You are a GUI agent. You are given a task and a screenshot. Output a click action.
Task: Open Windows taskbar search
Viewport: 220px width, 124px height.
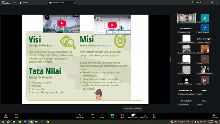coord(8,122)
